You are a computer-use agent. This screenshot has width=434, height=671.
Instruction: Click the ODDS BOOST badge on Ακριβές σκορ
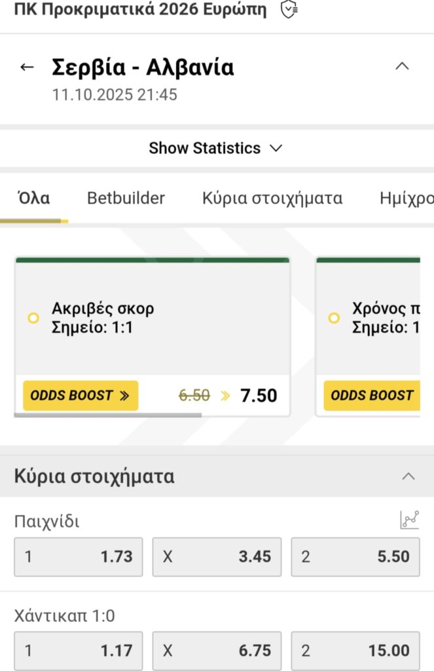coord(81,395)
